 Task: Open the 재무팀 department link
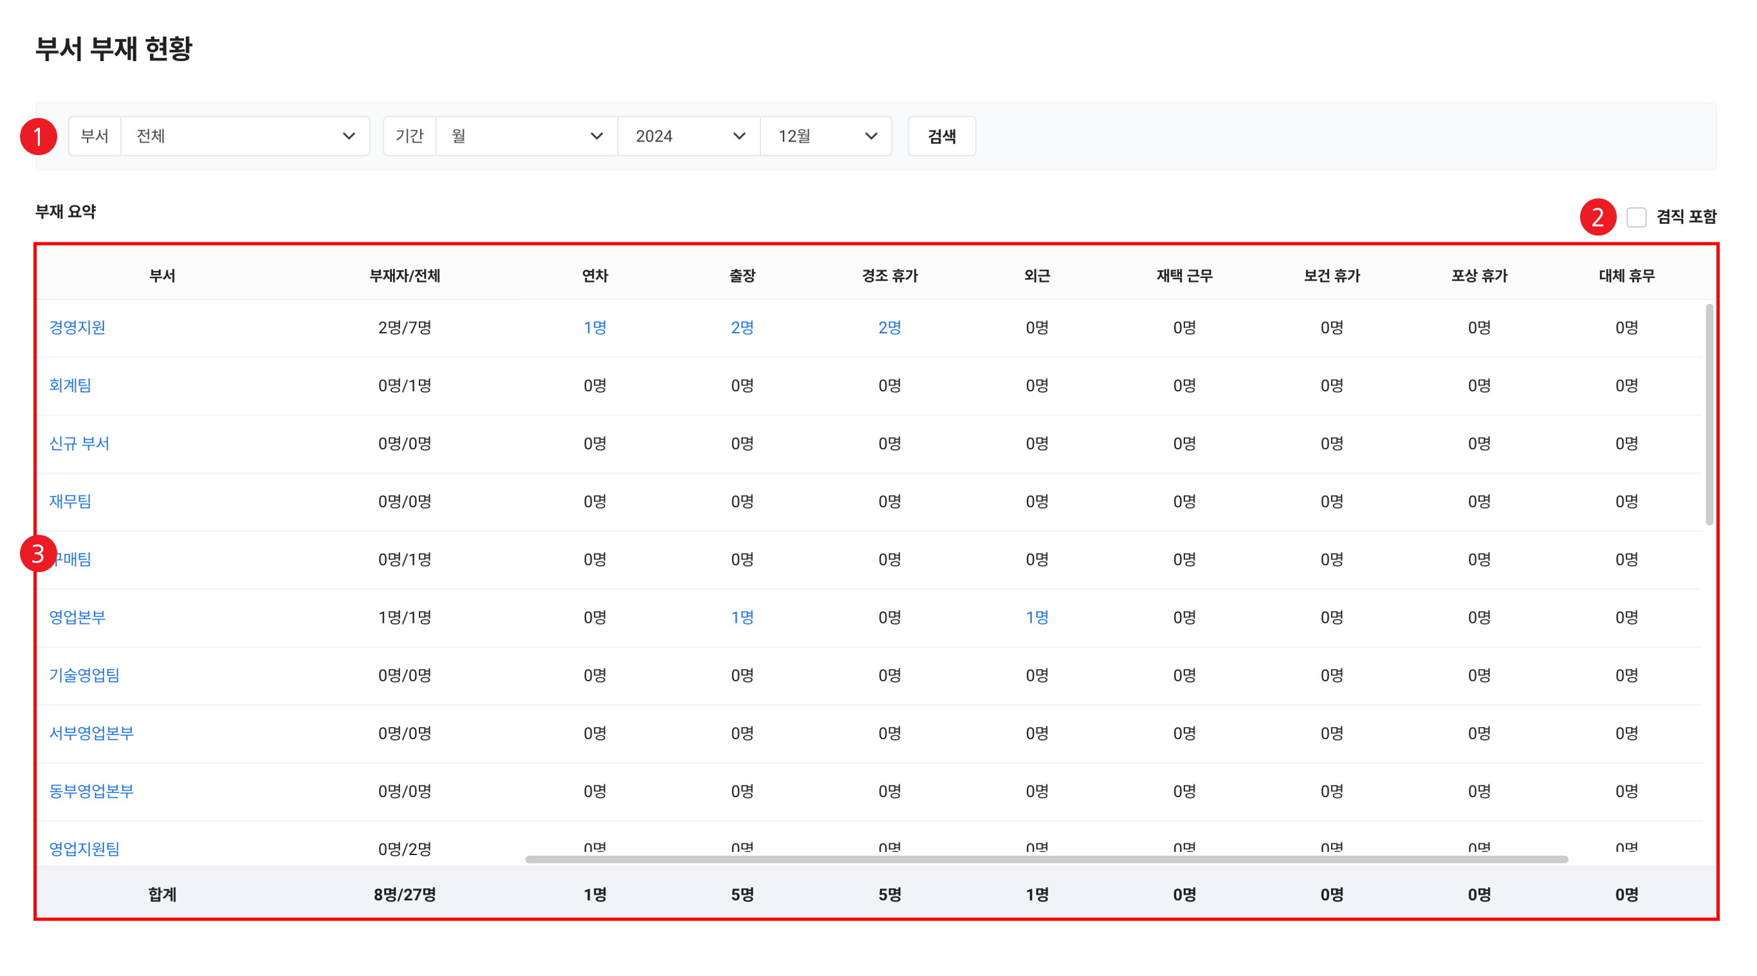click(69, 501)
